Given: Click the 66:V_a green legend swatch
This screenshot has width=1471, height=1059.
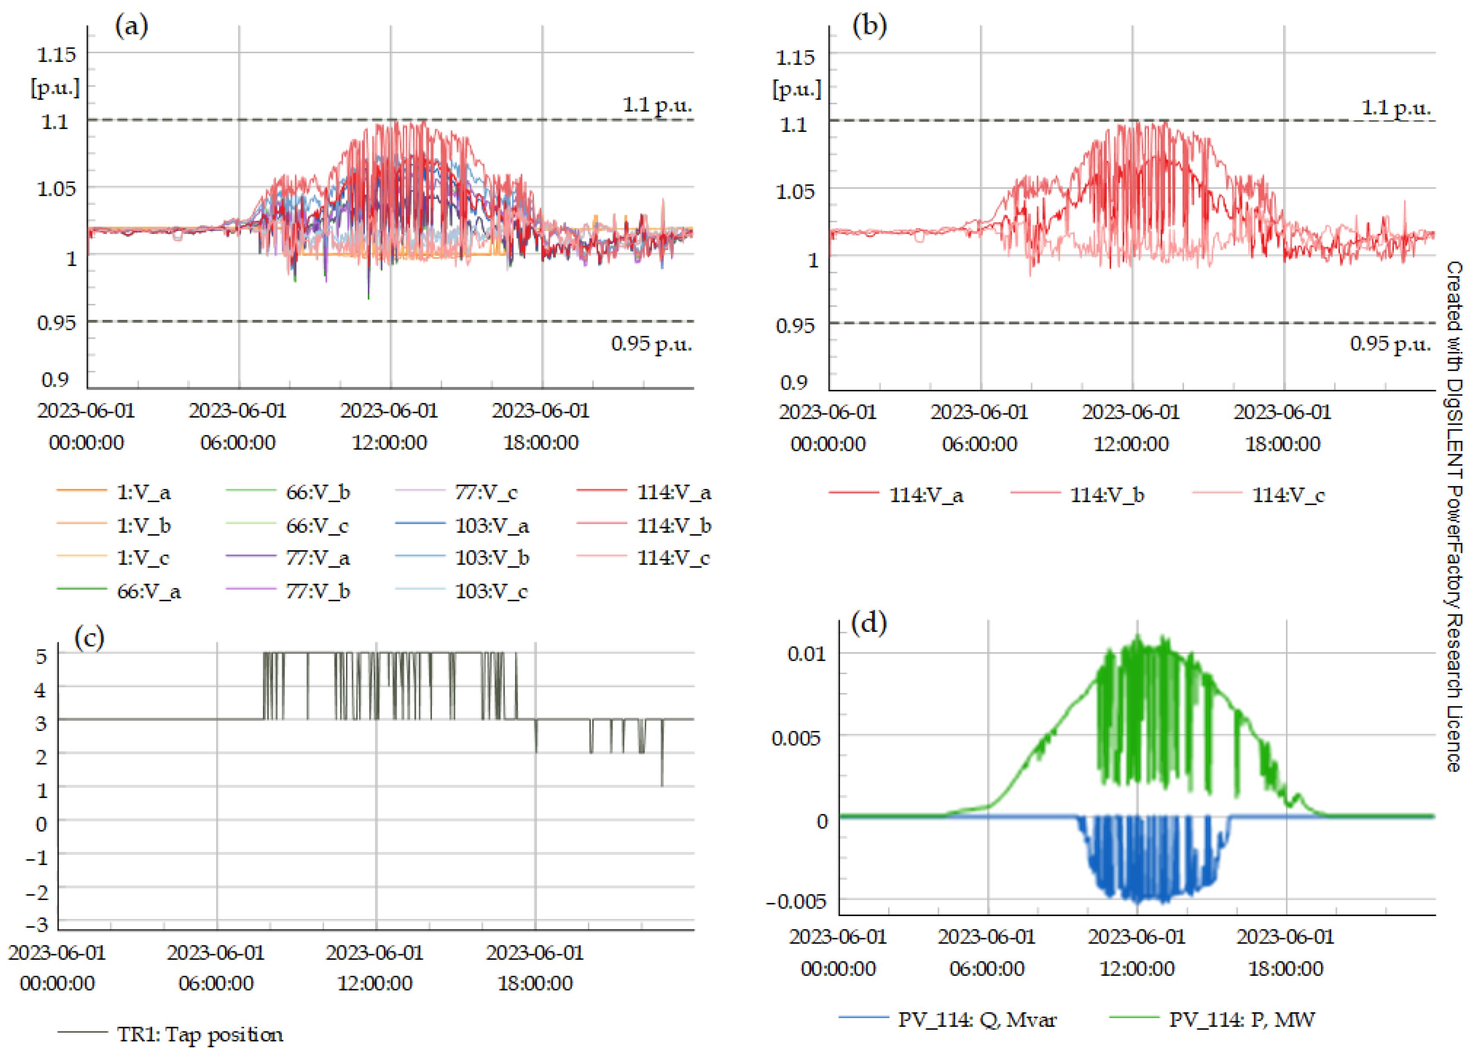Looking at the screenshot, I should [x=82, y=589].
